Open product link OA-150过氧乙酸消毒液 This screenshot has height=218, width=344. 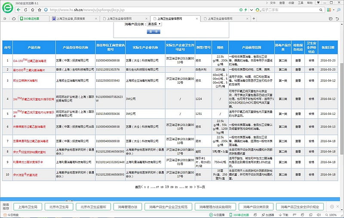point(30,61)
